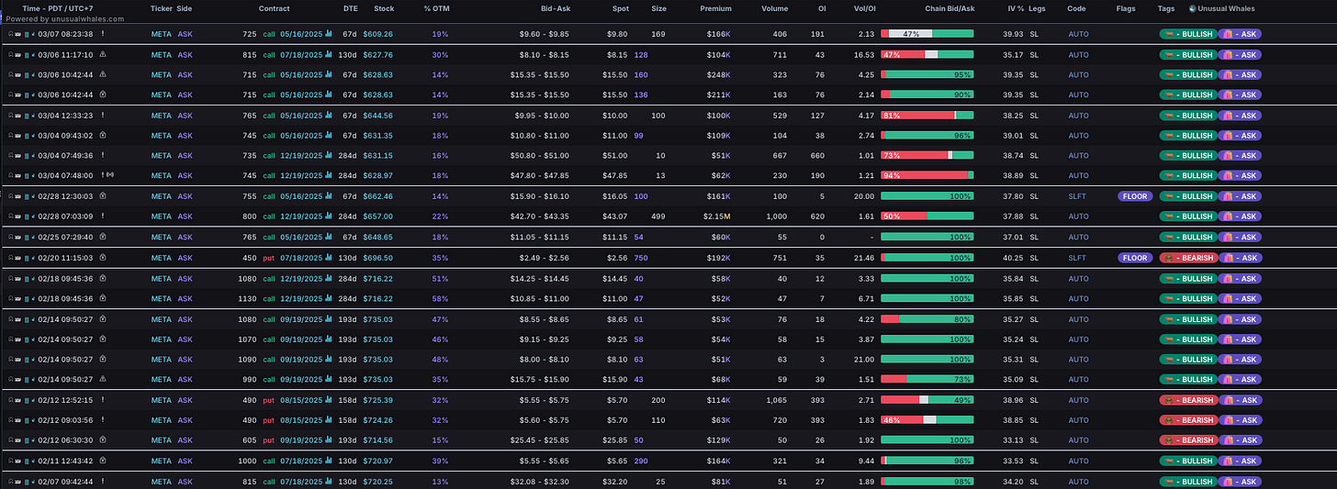This screenshot has height=489, width=1337.
Task: Click 58% OTM value
Action: (x=440, y=298)
